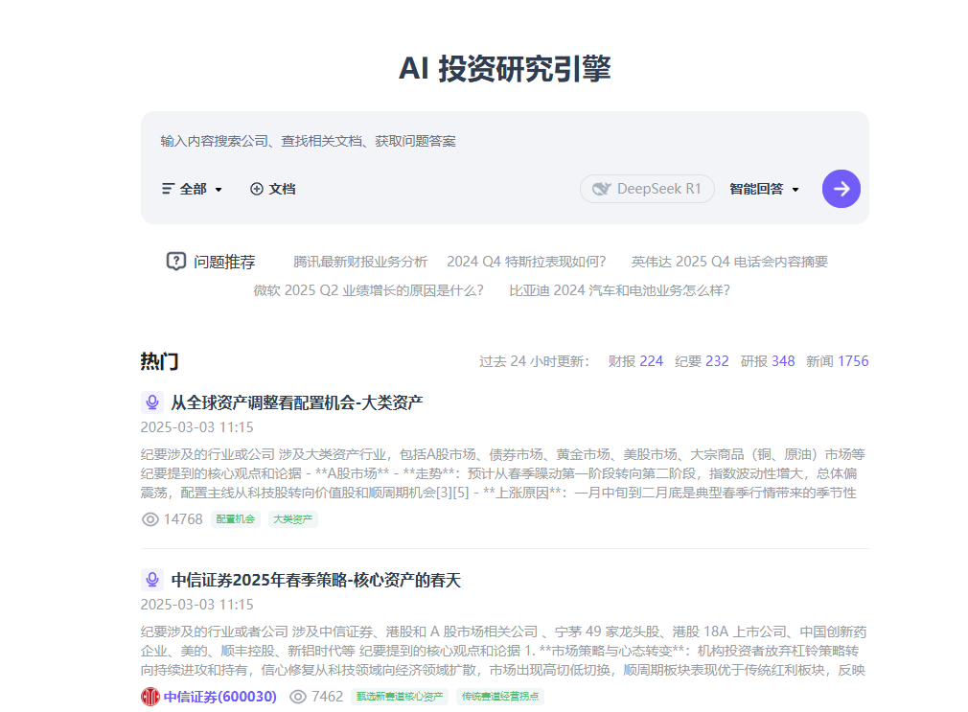
Task: Select the 传统赛道经营拐点 tag
Action: click(x=500, y=697)
